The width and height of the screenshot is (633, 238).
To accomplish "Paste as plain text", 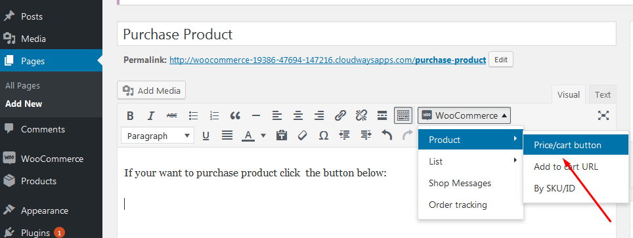I will tap(282, 136).
